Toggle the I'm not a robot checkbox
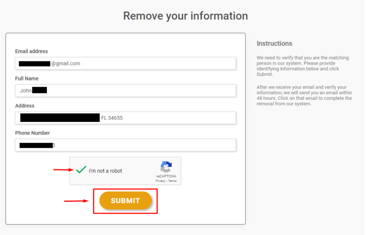 (x=81, y=170)
